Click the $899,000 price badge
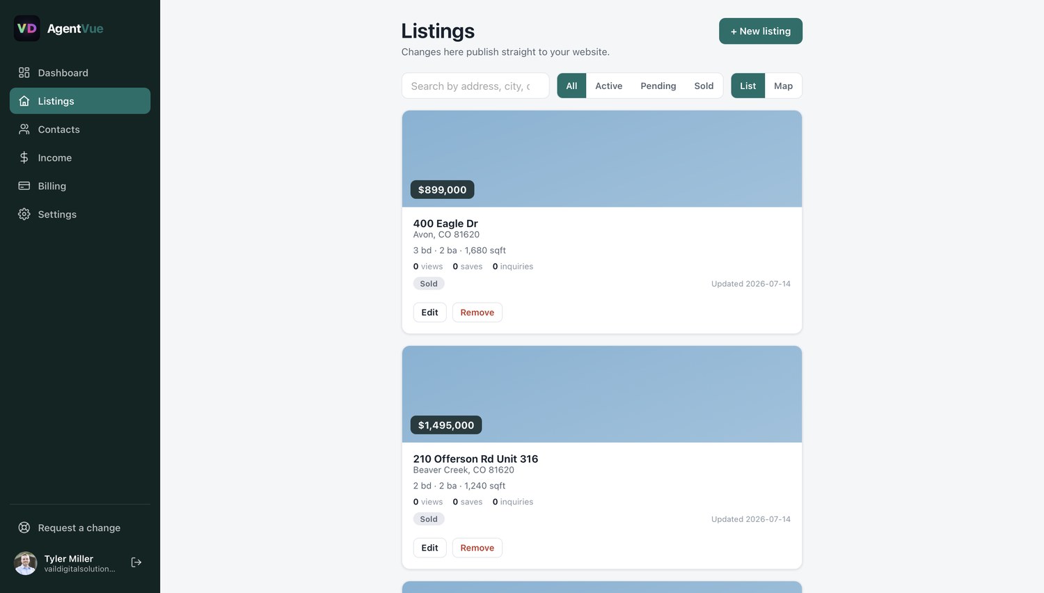Viewport: 1044px width, 593px height. [443, 189]
